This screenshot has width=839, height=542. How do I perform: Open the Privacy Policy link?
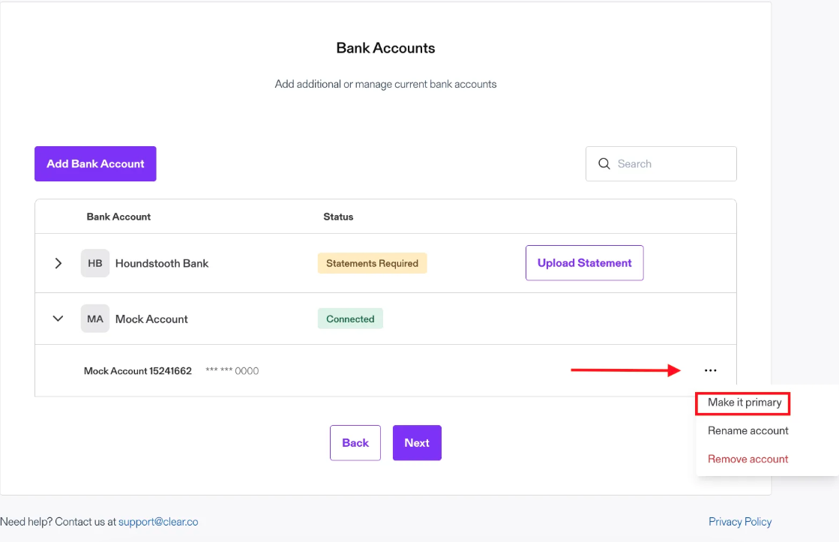point(740,522)
